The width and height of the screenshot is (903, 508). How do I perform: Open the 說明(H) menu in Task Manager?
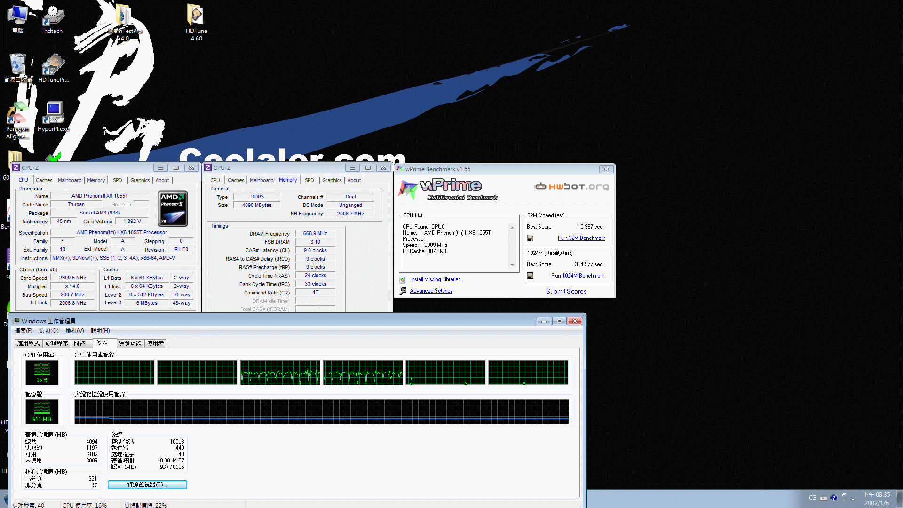point(101,331)
